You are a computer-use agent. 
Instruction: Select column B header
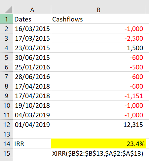98,10
